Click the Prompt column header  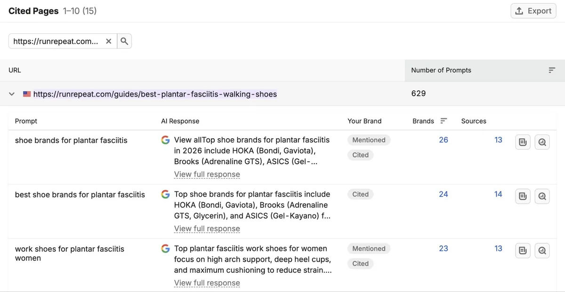[26, 121]
